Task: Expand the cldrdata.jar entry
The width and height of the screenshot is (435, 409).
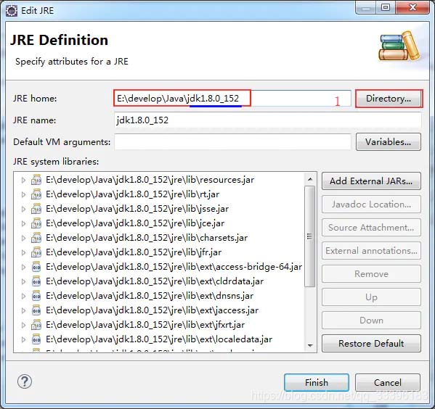Action: tap(23, 281)
